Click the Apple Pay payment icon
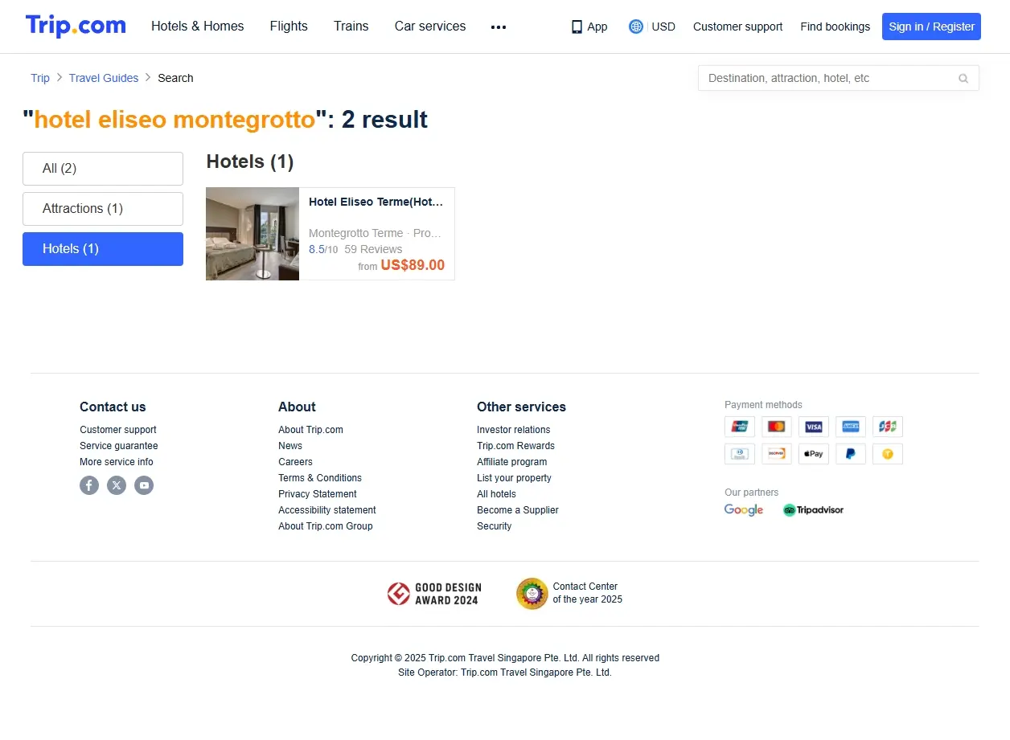 click(x=814, y=454)
